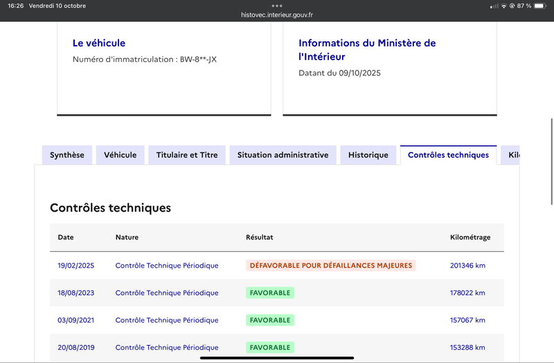Open the Véhicule tab
Screen dimensions: 554x363
click(120, 155)
